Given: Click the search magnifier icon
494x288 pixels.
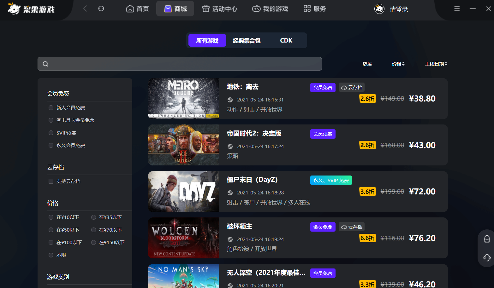Looking at the screenshot, I should tap(45, 64).
